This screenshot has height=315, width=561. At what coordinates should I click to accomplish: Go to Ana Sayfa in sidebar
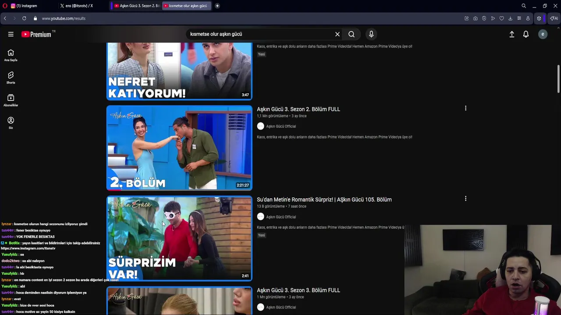click(11, 55)
